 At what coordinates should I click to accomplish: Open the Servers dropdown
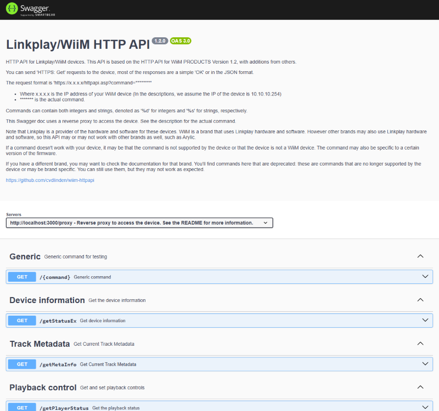[x=139, y=223]
